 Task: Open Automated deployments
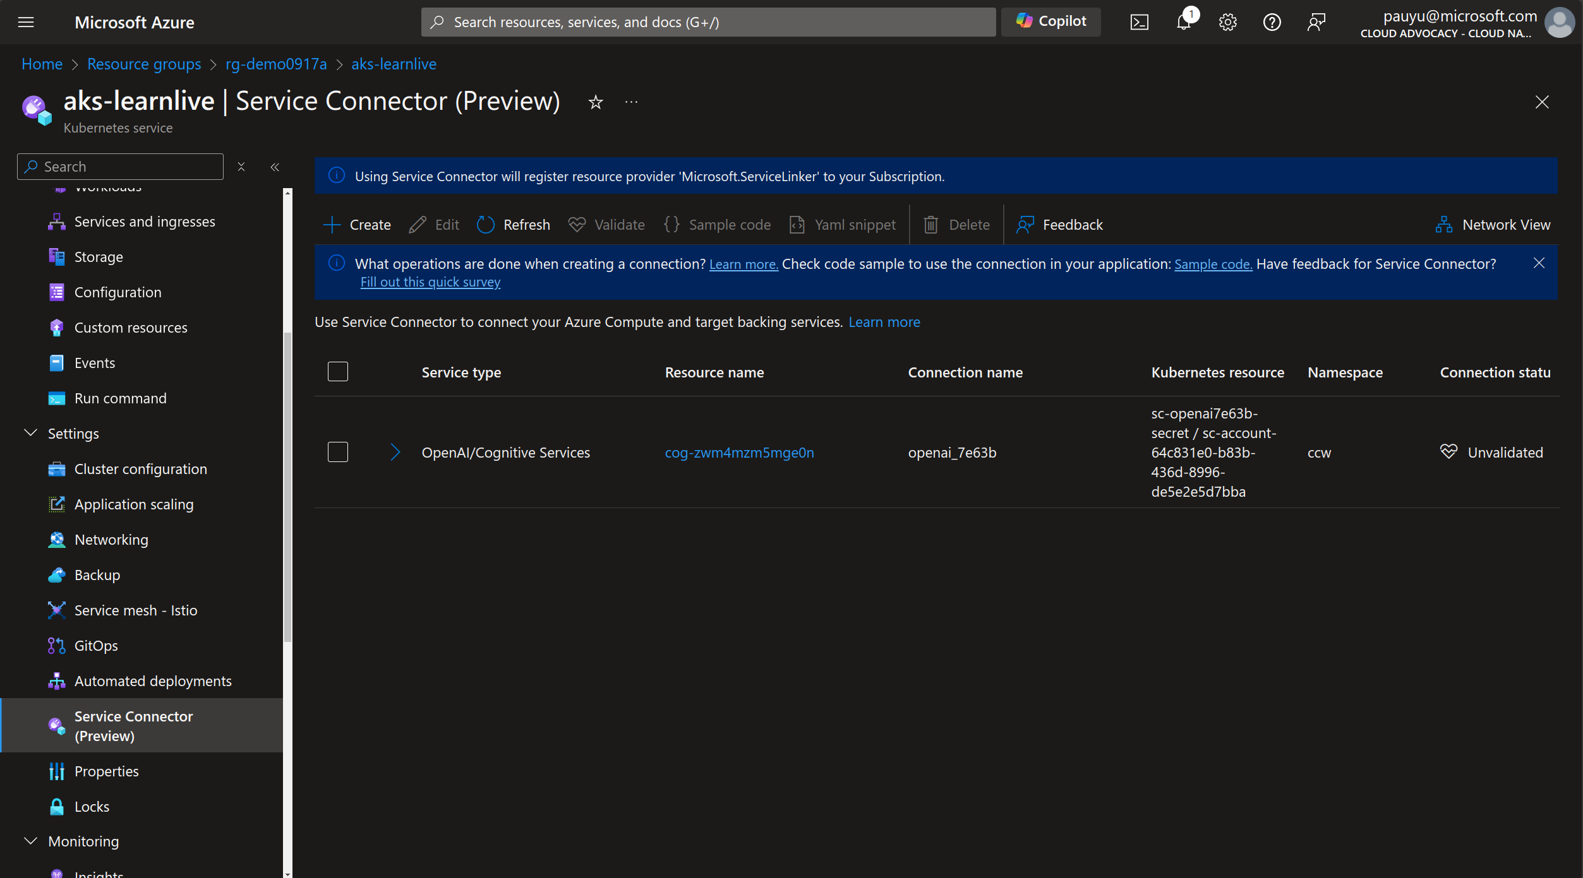pyautogui.click(x=153, y=681)
